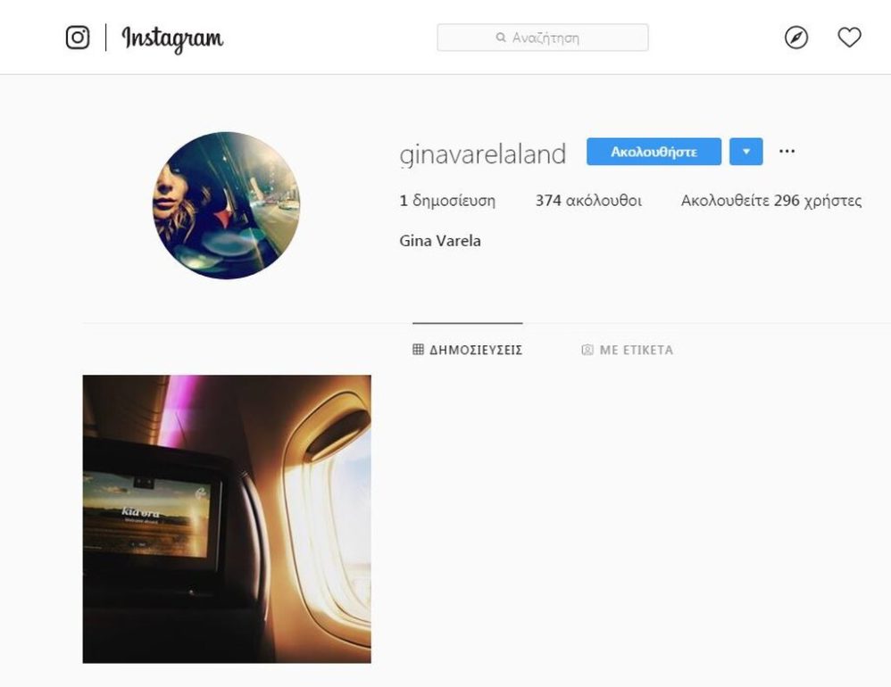Open the activity heart icon
Image resolution: width=891 pixels, height=687 pixels.
coord(850,37)
